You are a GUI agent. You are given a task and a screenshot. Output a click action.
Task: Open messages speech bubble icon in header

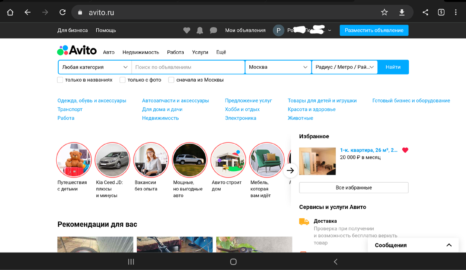coord(213,30)
